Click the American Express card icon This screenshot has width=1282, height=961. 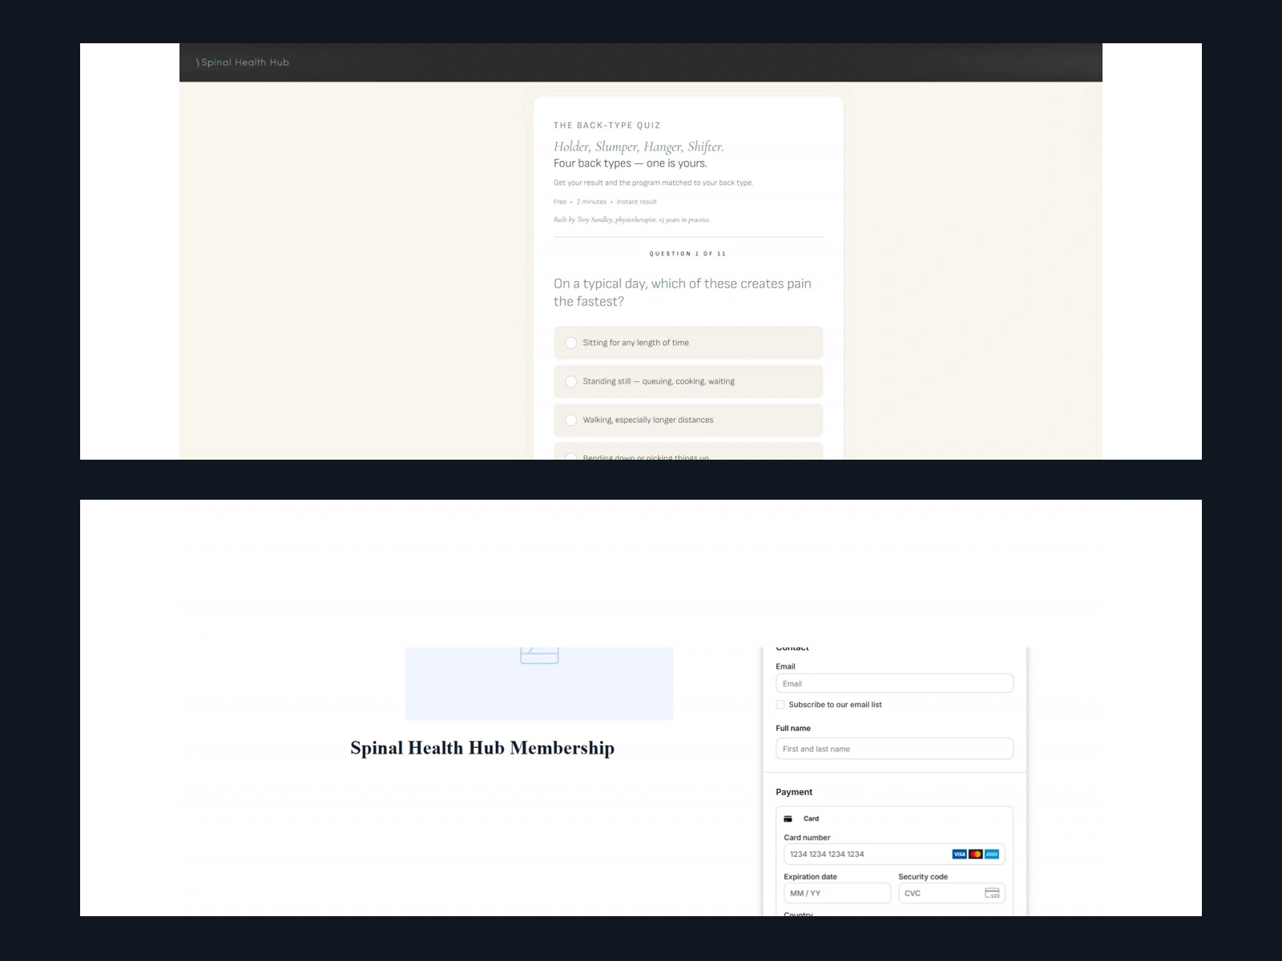click(x=992, y=854)
